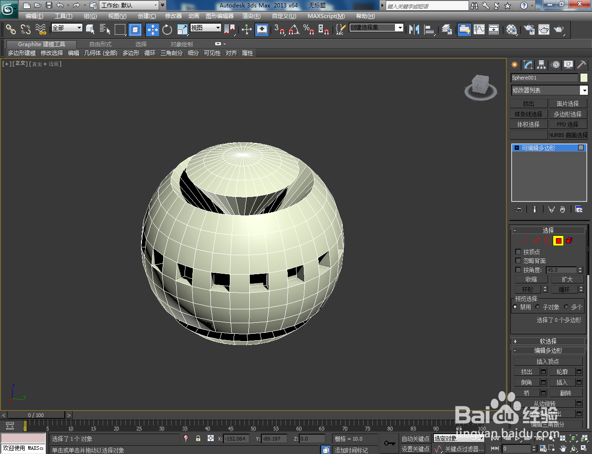
Task: Click the 扩大 grow selection button
Action: pos(567,279)
